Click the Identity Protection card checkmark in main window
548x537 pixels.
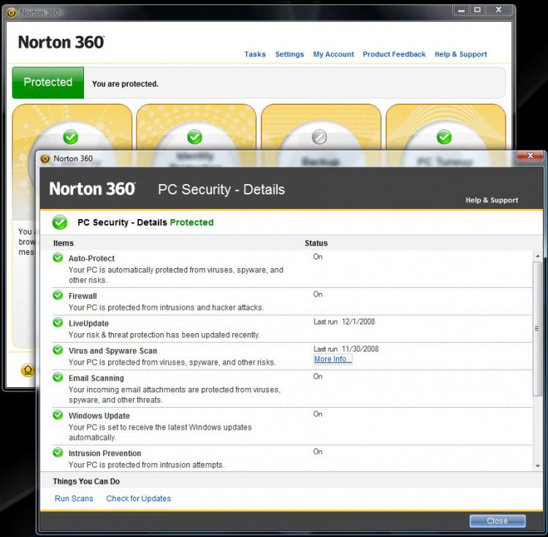pyautogui.click(x=194, y=137)
